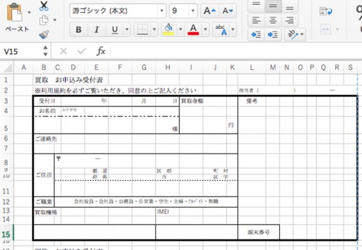Click the ご職業 cell
Viewport: 362px width, 250px height.
click(x=44, y=202)
